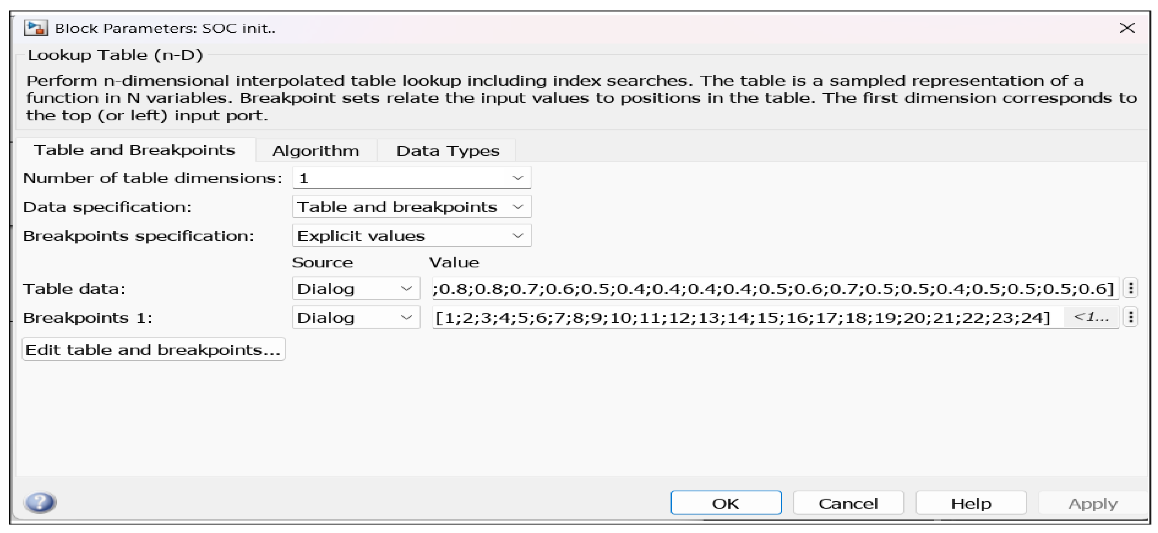Expand the Number of table dimensions dropdown

411,178
